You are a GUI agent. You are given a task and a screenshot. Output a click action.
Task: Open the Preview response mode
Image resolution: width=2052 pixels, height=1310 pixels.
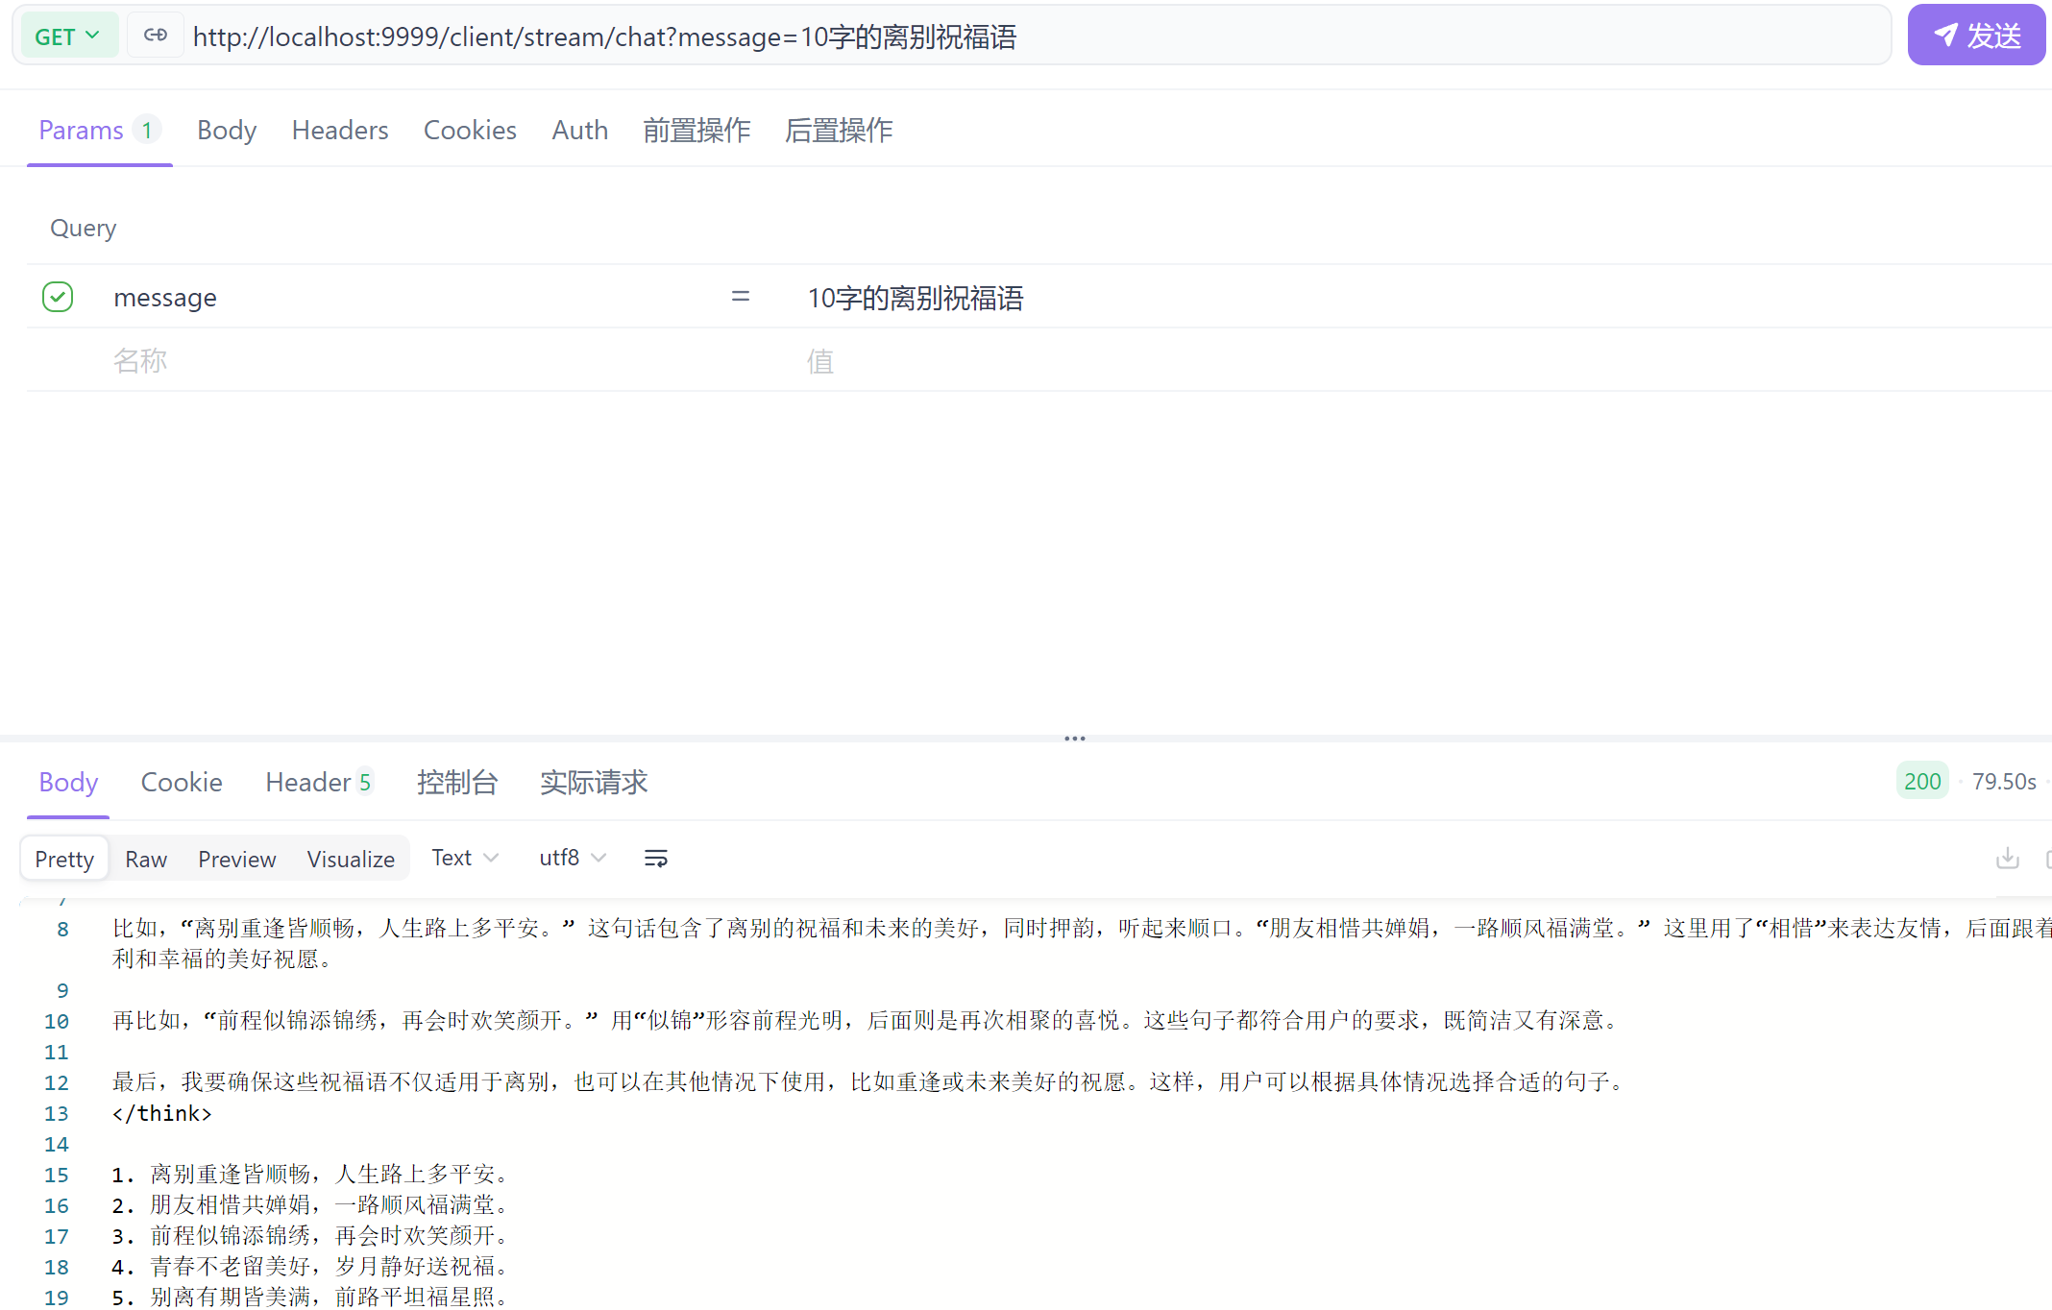coord(236,859)
